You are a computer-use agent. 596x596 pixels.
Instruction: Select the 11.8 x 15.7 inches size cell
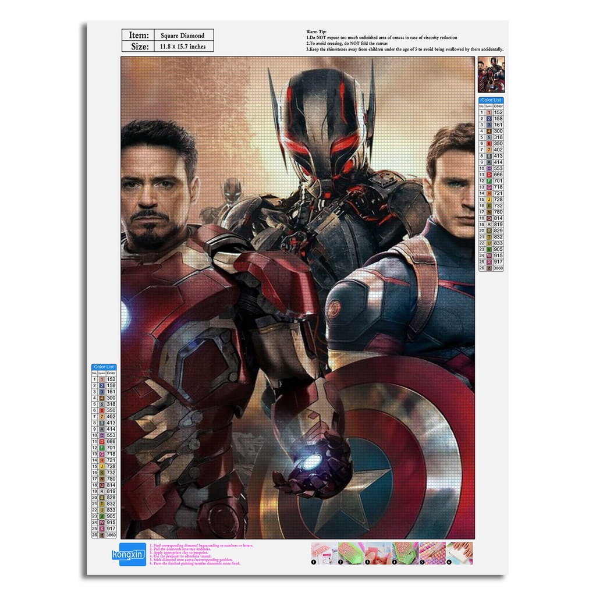click(183, 47)
